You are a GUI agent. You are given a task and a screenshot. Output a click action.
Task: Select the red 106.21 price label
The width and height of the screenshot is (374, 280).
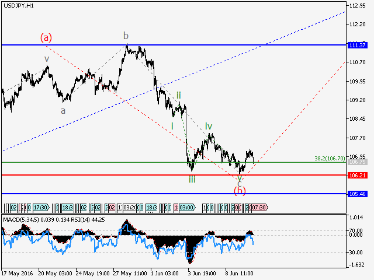point(357,175)
